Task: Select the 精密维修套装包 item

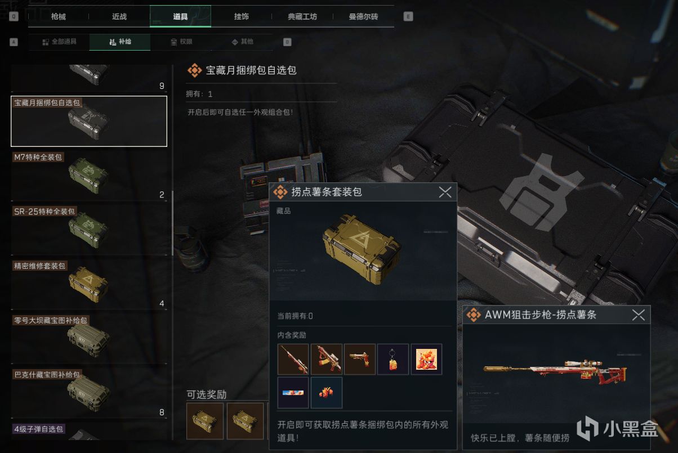Action: click(x=89, y=285)
